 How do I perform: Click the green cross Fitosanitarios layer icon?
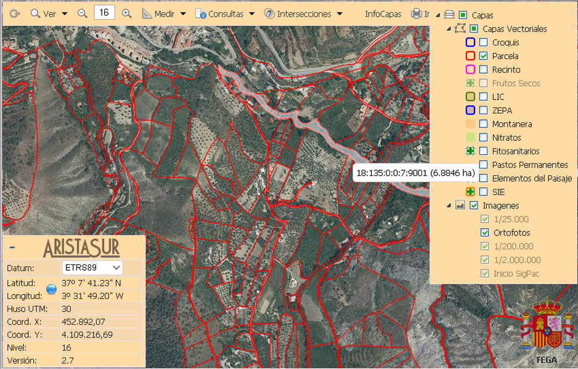click(x=470, y=151)
